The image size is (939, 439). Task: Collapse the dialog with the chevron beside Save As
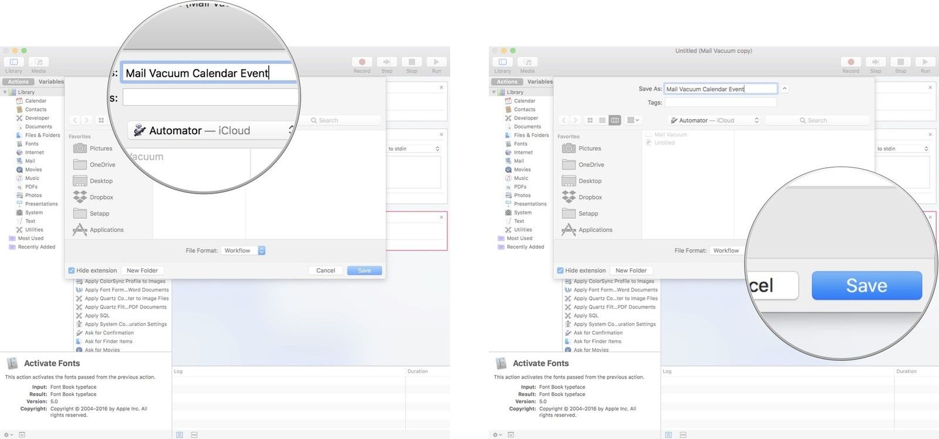(785, 89)
